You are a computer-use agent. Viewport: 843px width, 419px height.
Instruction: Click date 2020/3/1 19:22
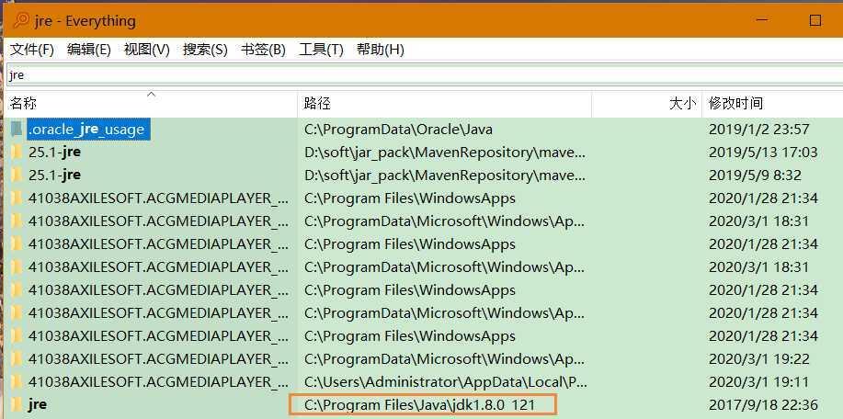[x=759, y=359]
